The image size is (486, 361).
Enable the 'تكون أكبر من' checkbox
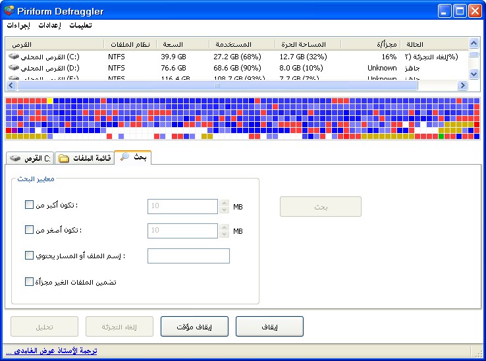[x=29, y=205]
